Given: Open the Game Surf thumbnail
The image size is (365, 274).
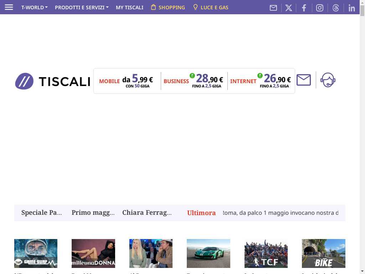Looking at the screenshot, I should pyautogui.click(x=36, y=254).
